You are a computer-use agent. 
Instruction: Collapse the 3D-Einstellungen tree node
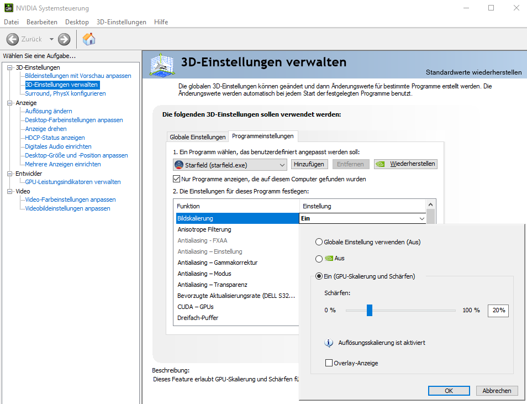10,67
